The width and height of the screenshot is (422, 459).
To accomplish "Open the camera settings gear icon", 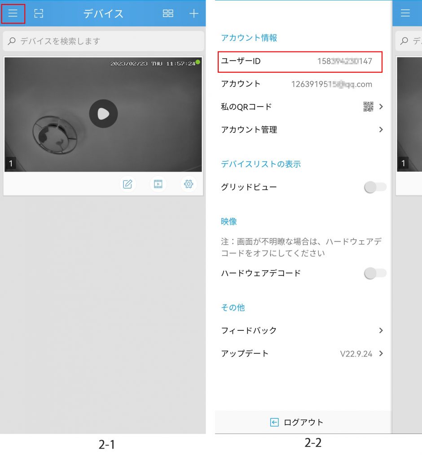I will pos(189,184).
